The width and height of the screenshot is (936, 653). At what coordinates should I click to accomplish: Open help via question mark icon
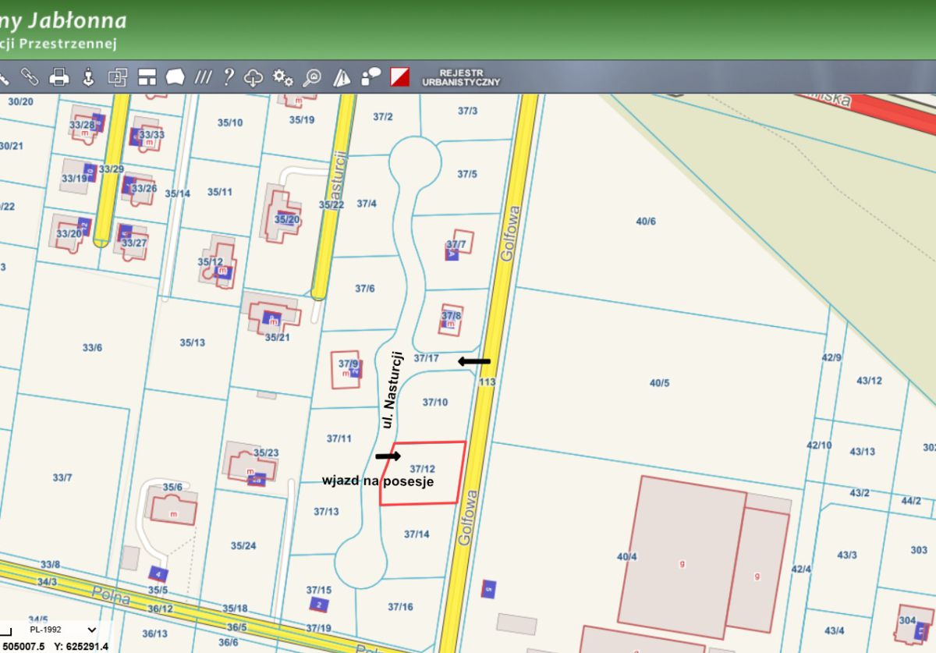coord(229,76)
